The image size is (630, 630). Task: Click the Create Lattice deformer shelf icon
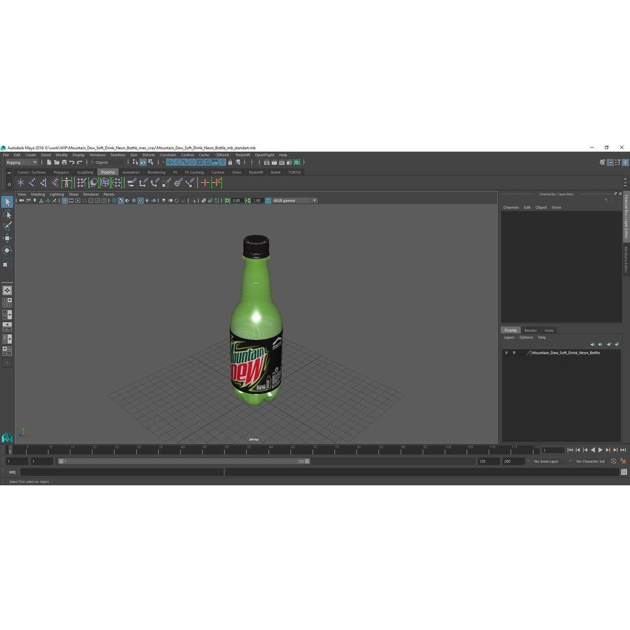(x=104, y=183)
